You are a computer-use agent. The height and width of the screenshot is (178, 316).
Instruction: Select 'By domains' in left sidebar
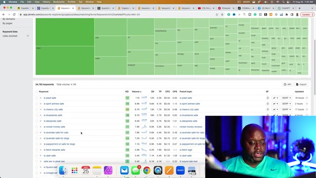coord(9,19)
